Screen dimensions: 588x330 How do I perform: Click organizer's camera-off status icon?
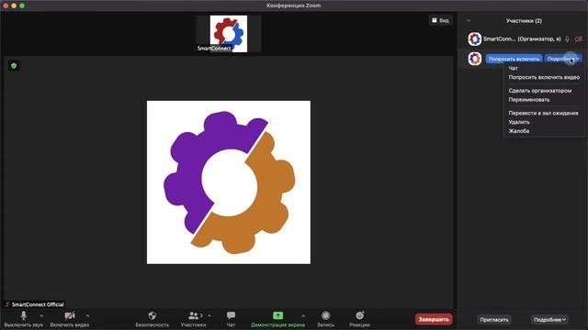click(579, 38)
